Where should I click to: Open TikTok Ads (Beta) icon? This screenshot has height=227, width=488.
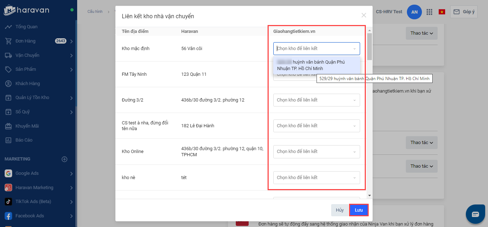[8, 202]
